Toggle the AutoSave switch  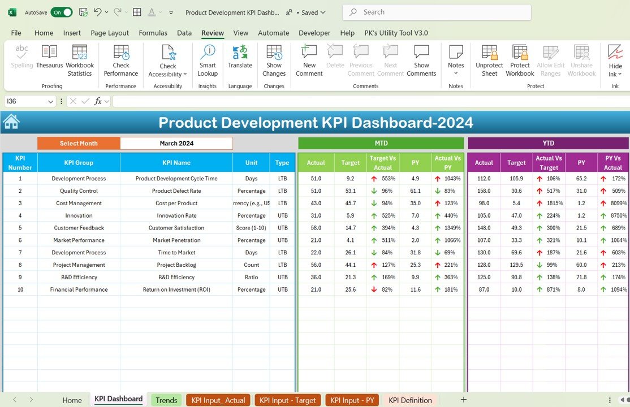pyautogui.click(x=61, y=12)
